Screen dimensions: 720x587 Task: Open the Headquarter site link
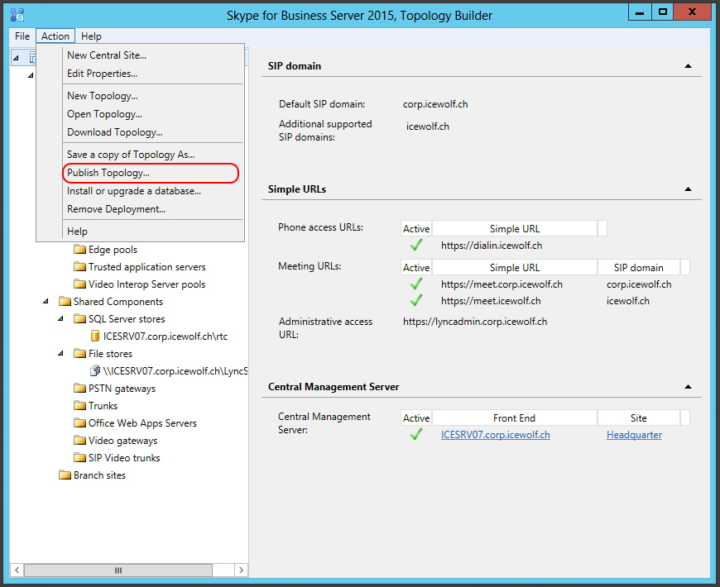(634, 435)
